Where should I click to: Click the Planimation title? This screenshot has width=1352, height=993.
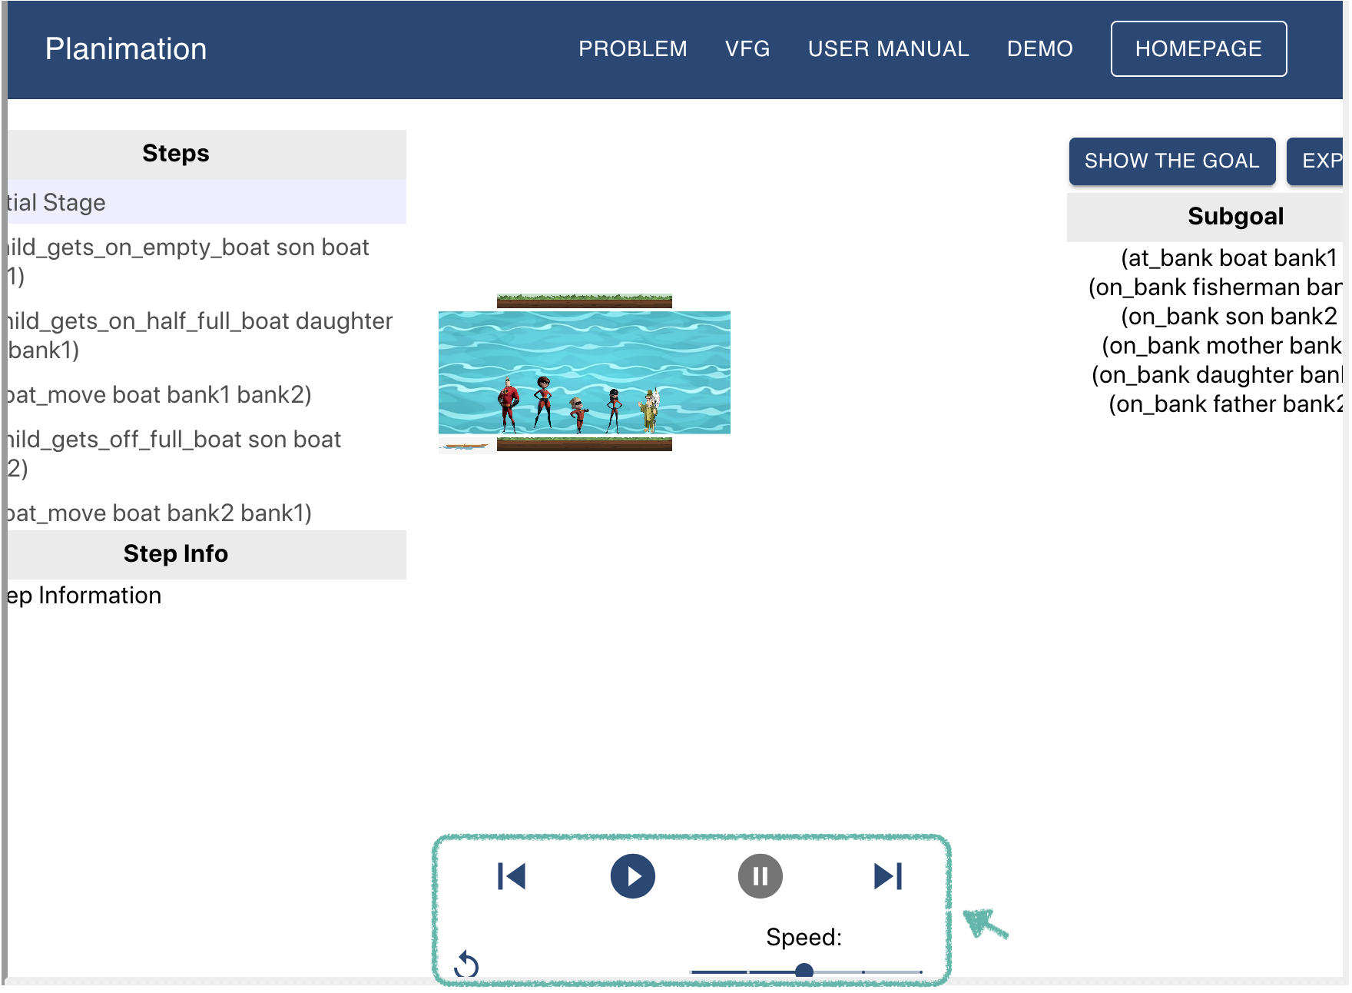click(126, 49)
